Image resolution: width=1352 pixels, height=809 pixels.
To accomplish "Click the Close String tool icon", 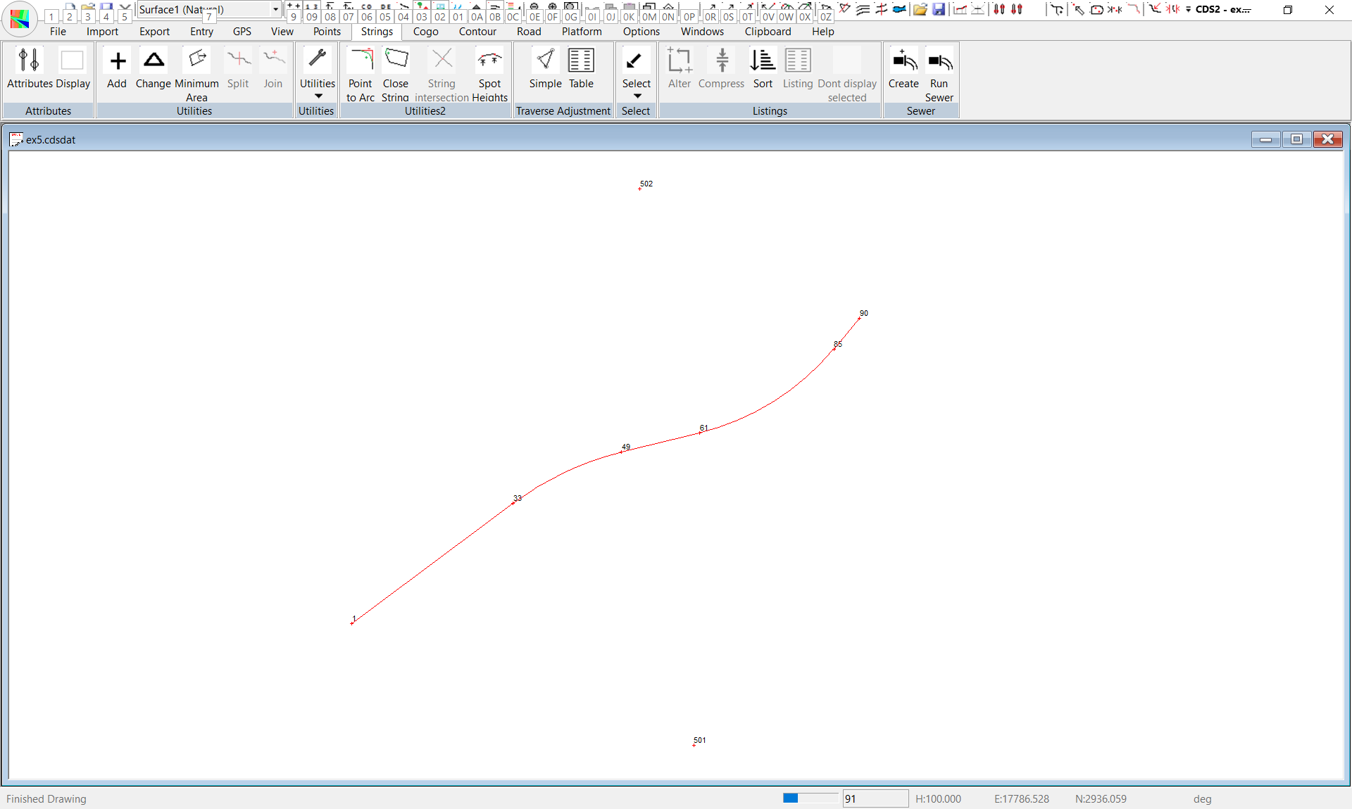I will pyautogui.click(x=396, y=60).
